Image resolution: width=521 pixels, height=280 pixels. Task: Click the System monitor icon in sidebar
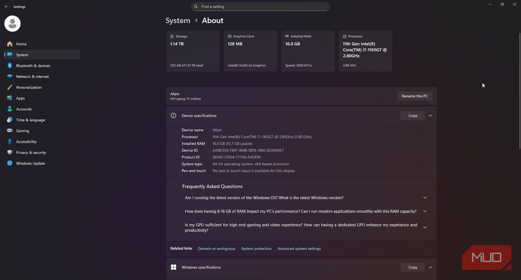click(10, 55)
